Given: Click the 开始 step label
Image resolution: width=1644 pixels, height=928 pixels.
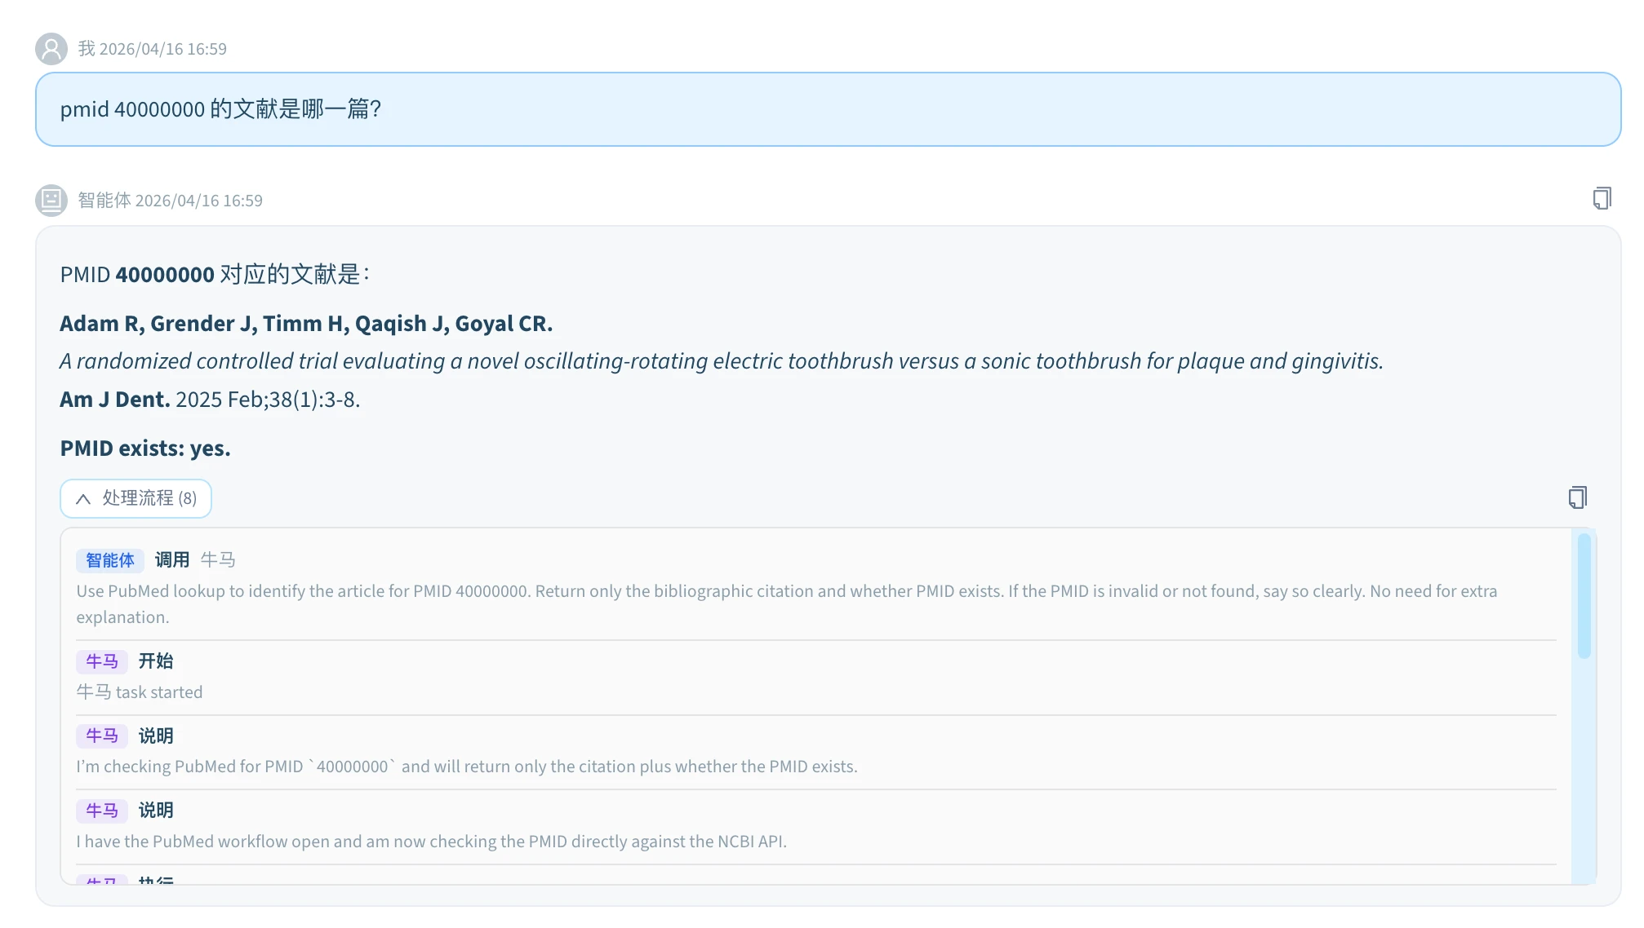Looking at the screenshot, I should click(156, 661).
